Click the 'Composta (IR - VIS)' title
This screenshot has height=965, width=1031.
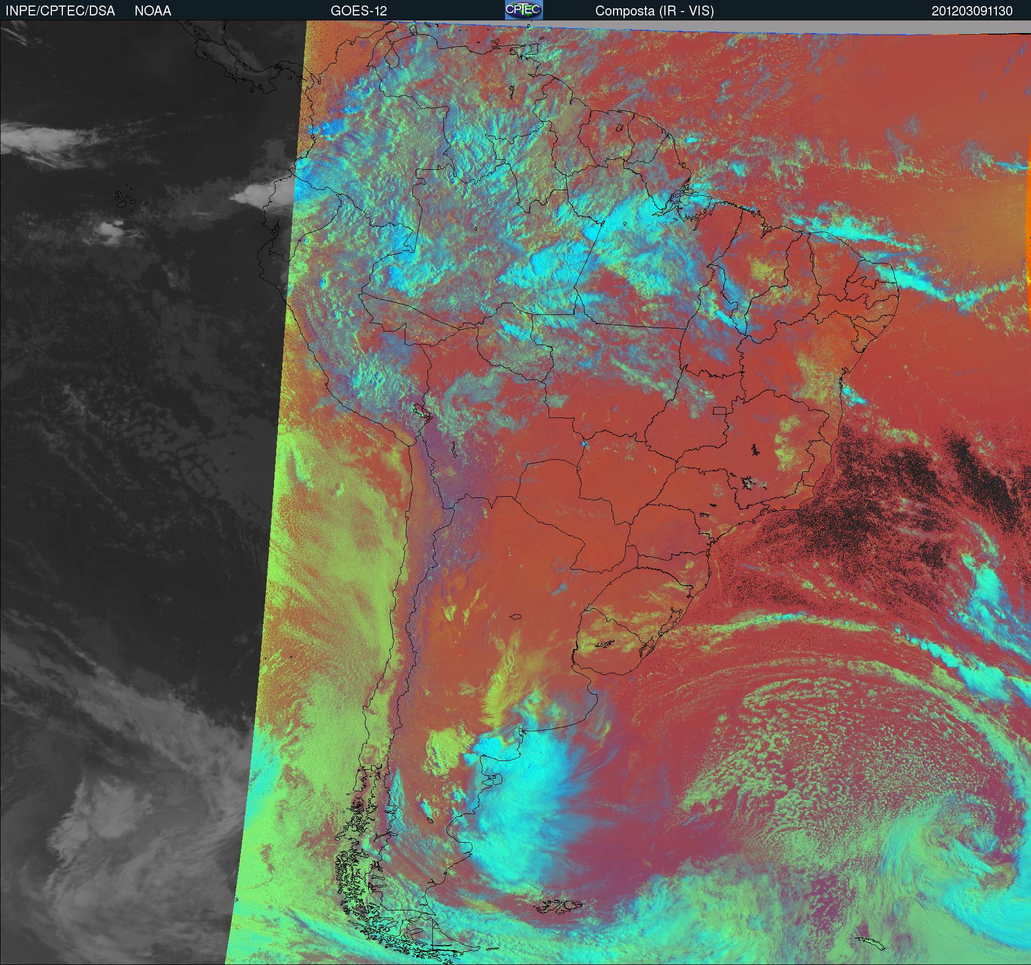click(x=654, y=11)
